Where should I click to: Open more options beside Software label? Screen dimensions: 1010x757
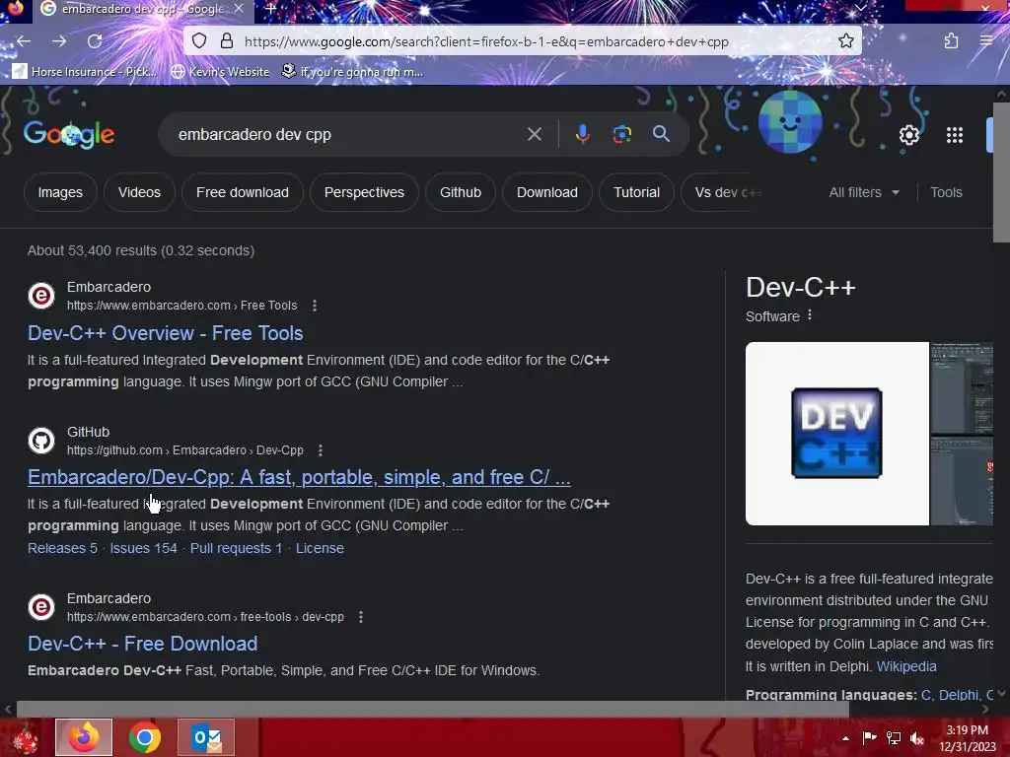point(810,315)
